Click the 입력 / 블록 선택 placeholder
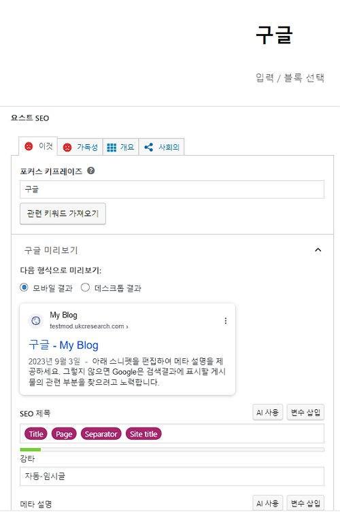Image resolution: width=340 pixels, height=514 pixels. [290, 78]
